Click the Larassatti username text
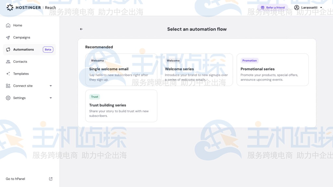This screenshot has width=333, height=187. (309, 7)
